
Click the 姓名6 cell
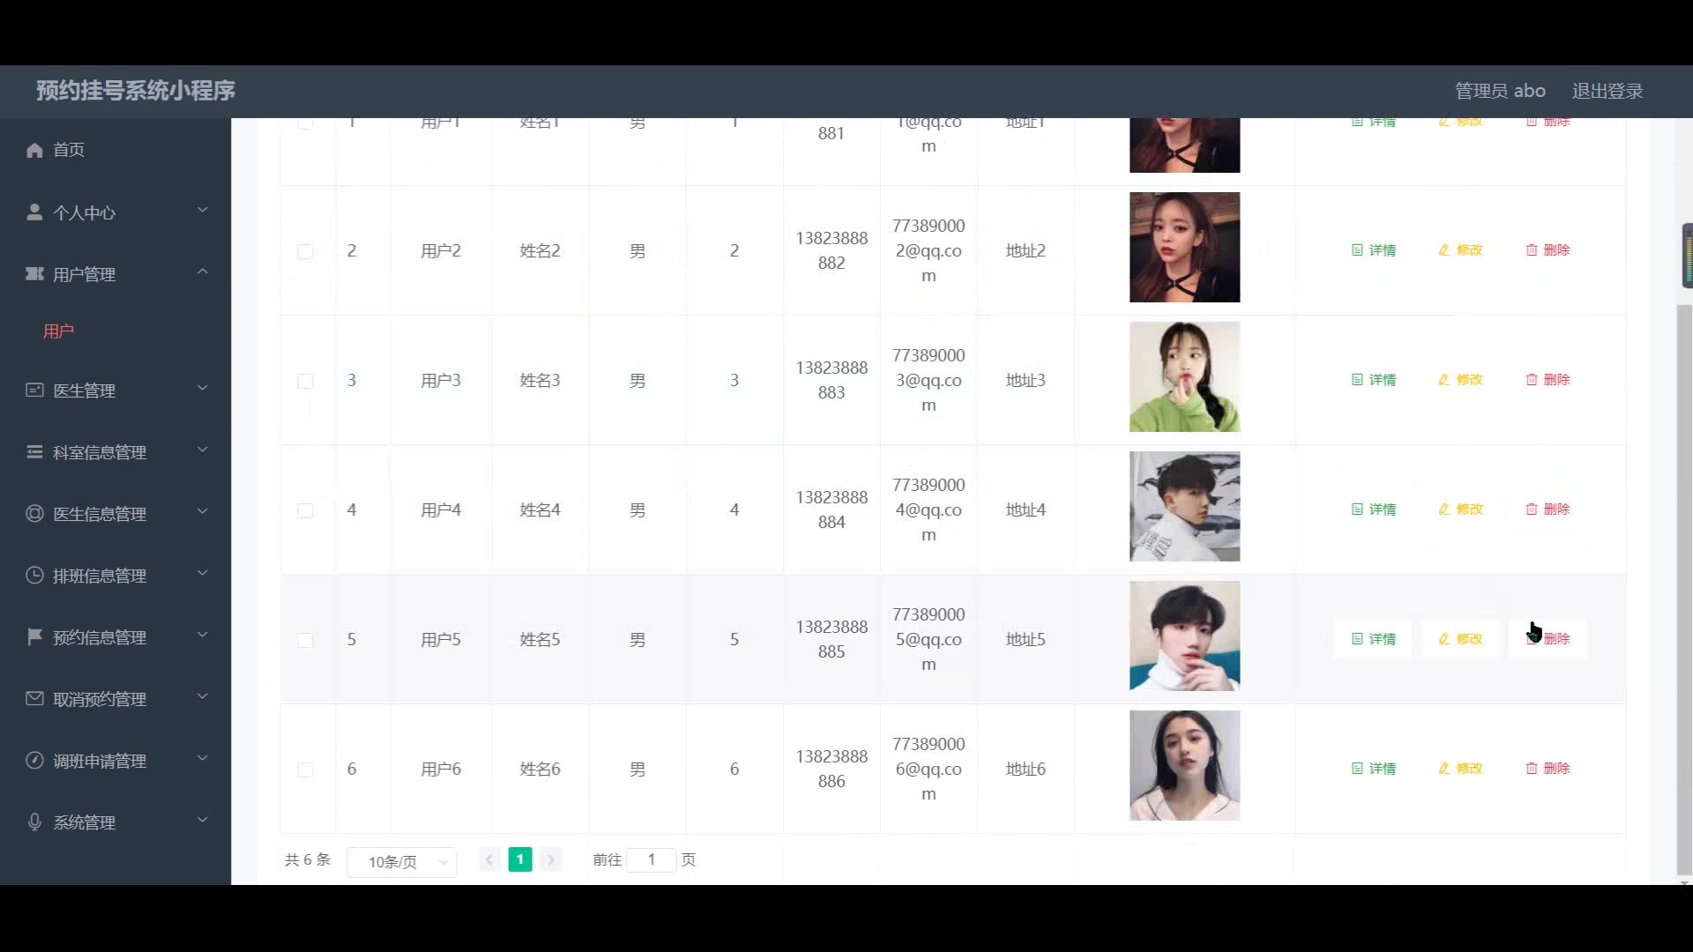pyautogui.click(x=541, y=770)
